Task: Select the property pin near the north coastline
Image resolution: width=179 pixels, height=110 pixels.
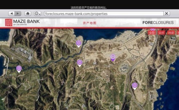Action: [79, 44]
